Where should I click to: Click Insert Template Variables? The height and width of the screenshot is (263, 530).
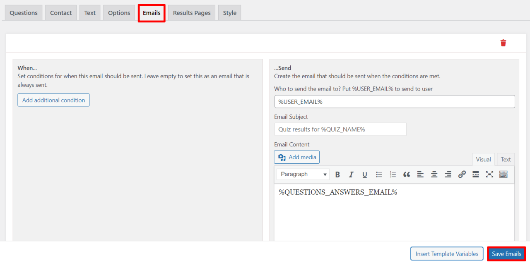click(447, 254)
